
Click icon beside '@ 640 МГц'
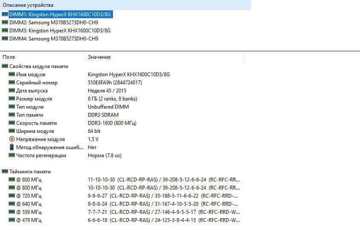(12, 204)
